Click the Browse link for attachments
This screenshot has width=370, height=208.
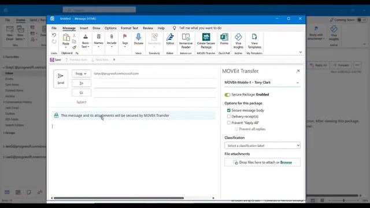[286, 162]
